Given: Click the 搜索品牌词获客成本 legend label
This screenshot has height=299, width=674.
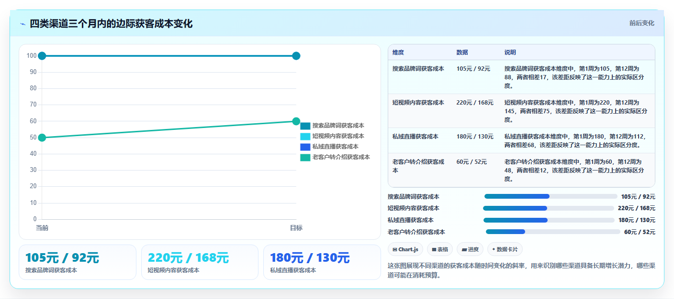Looking at the screenshot, I should [338, 126].
